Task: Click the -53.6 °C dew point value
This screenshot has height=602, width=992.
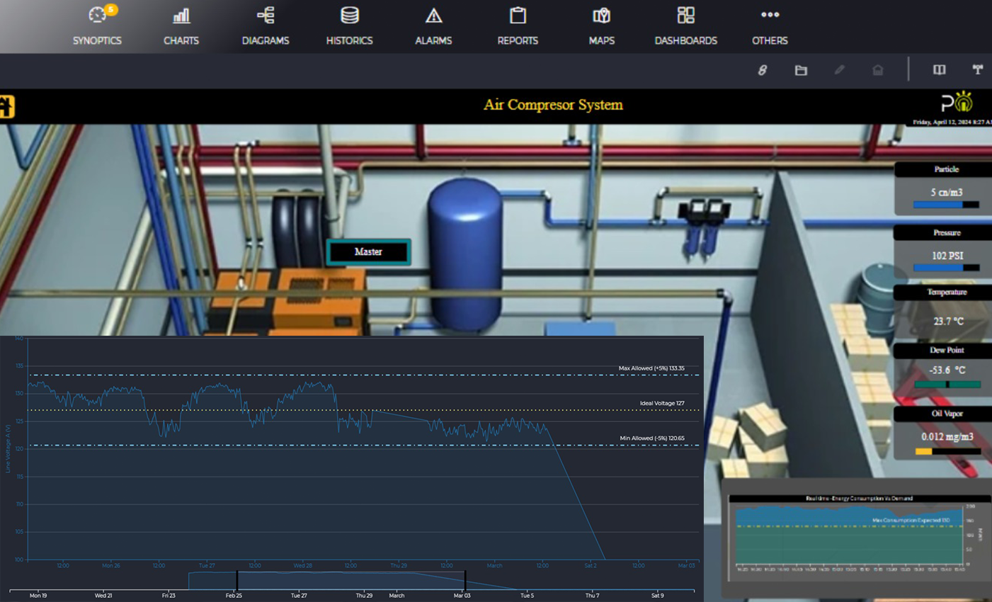Action: [947, 370]
